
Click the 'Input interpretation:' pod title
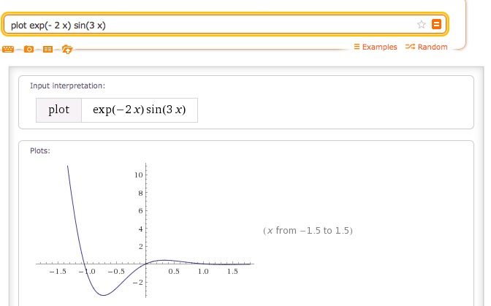coord(68,85)
